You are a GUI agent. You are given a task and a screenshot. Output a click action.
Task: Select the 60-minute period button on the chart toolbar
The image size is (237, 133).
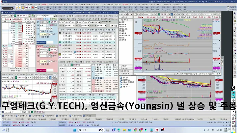[x=203, y=14]
